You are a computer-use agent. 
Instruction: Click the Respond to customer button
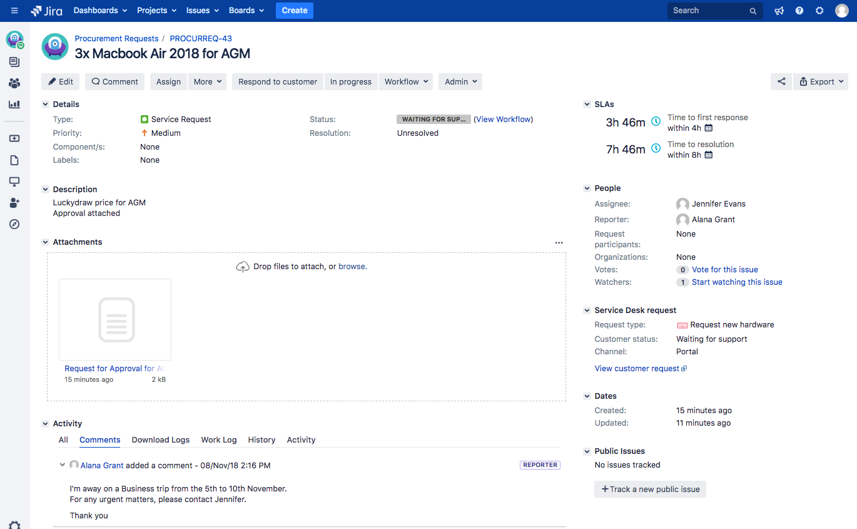pyautogui.click(x=278, y=81)
